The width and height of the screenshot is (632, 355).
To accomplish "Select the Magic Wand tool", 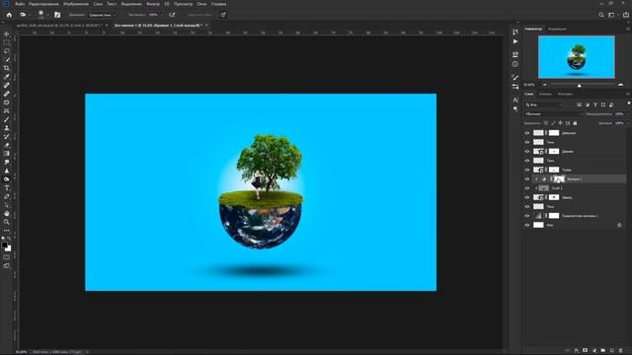I will tap(7, 59).
